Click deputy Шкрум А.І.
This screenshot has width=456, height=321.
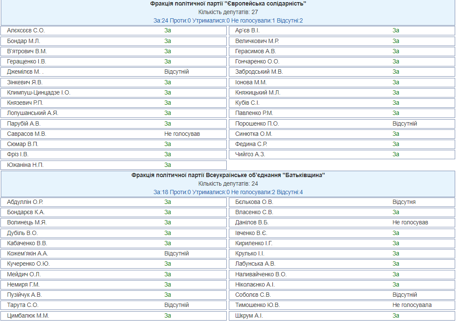pos(249,315)
